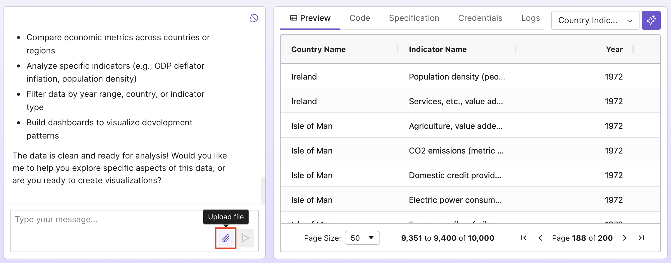
Task: Click the clear chat icon
Action: click(254, 18)
